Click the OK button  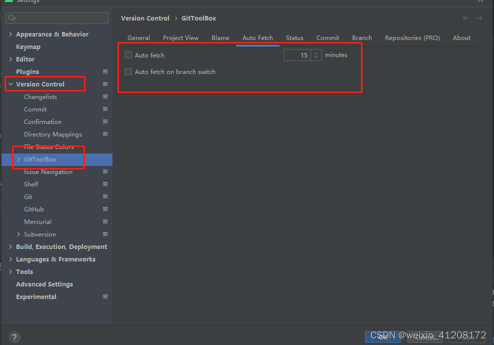(383, 336)
